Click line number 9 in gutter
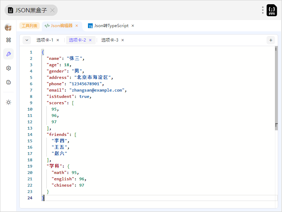 click(x=31, y=103)
